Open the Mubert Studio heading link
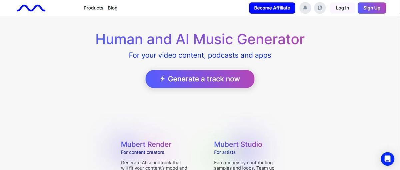The width and height of the screenshot is (400, 170). pyautogui.click(x=238, y=144)
